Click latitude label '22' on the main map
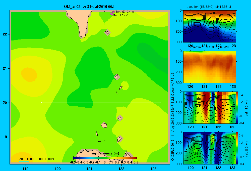 click(x=5, y=34)
